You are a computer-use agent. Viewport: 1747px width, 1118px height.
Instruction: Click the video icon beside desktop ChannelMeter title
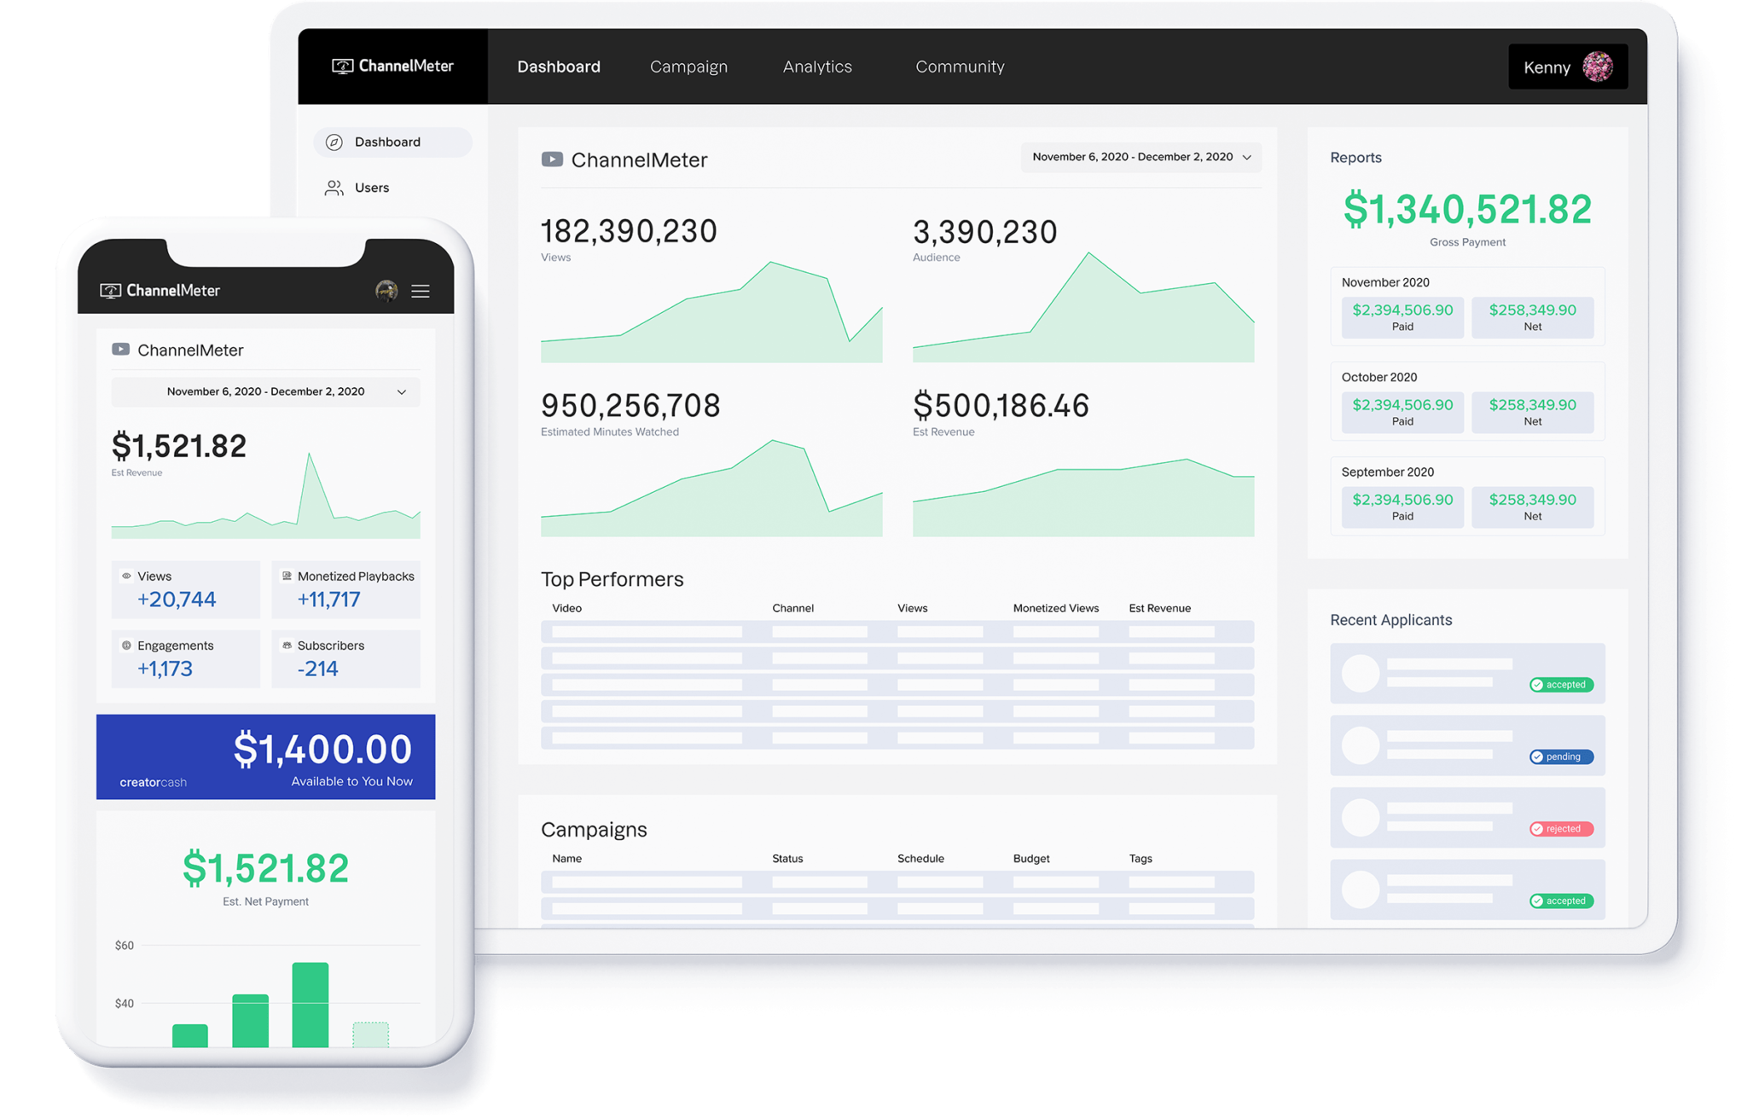click(552, 159)
